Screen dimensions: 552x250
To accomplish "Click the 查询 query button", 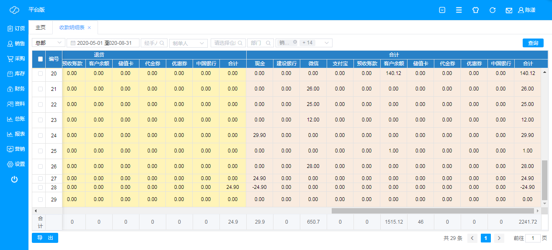I will 533,43.
